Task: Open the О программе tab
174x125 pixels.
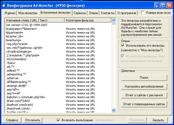Action: [x=127, y=13]
